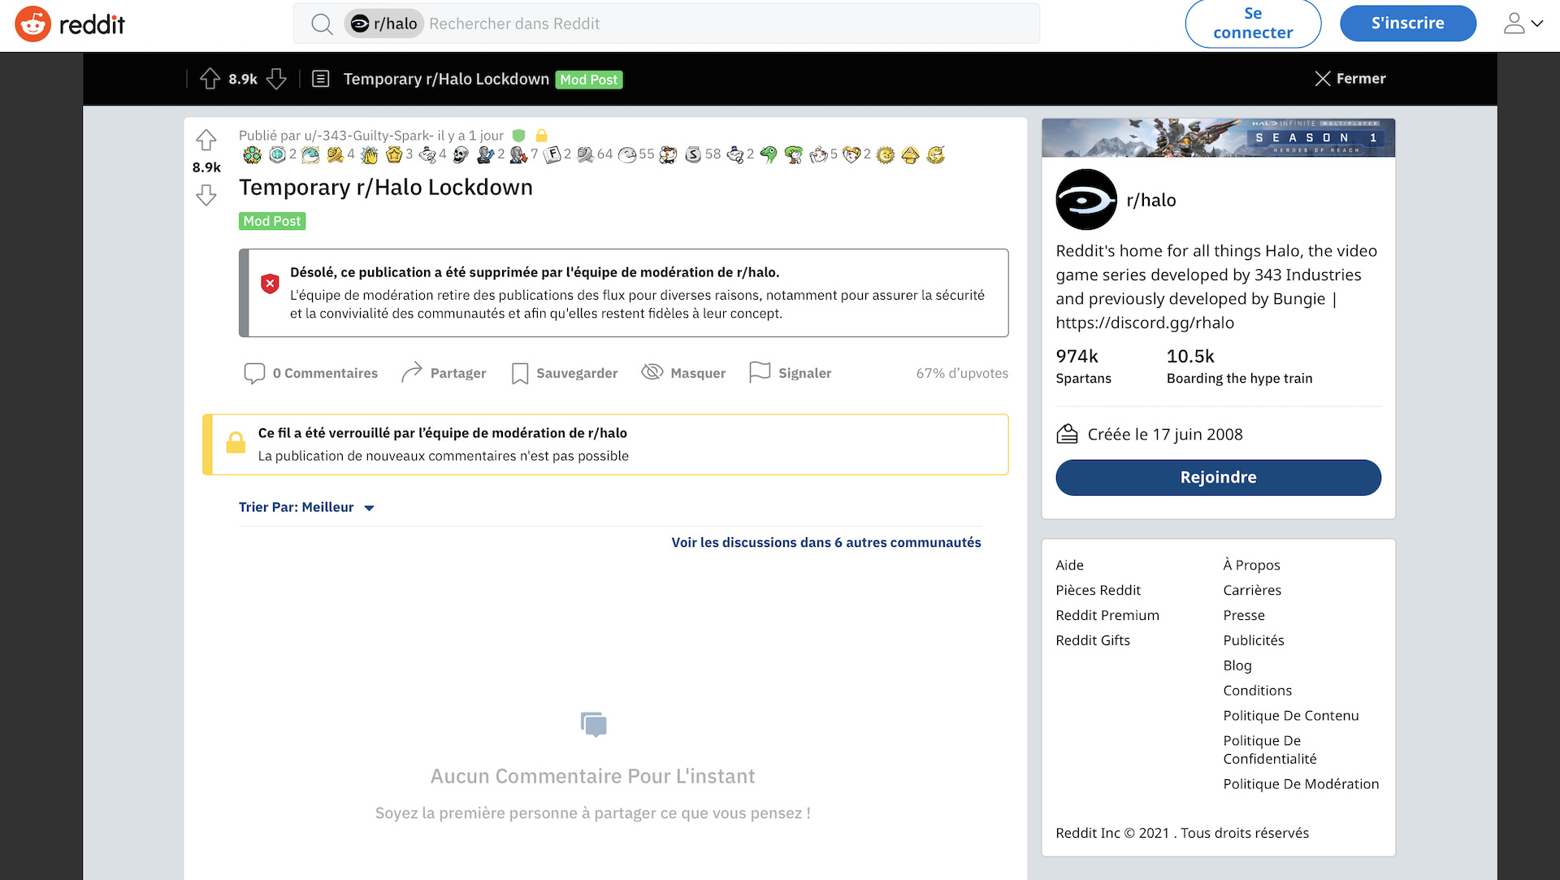Open the Conditions footer link

[x=1257, y=691]
